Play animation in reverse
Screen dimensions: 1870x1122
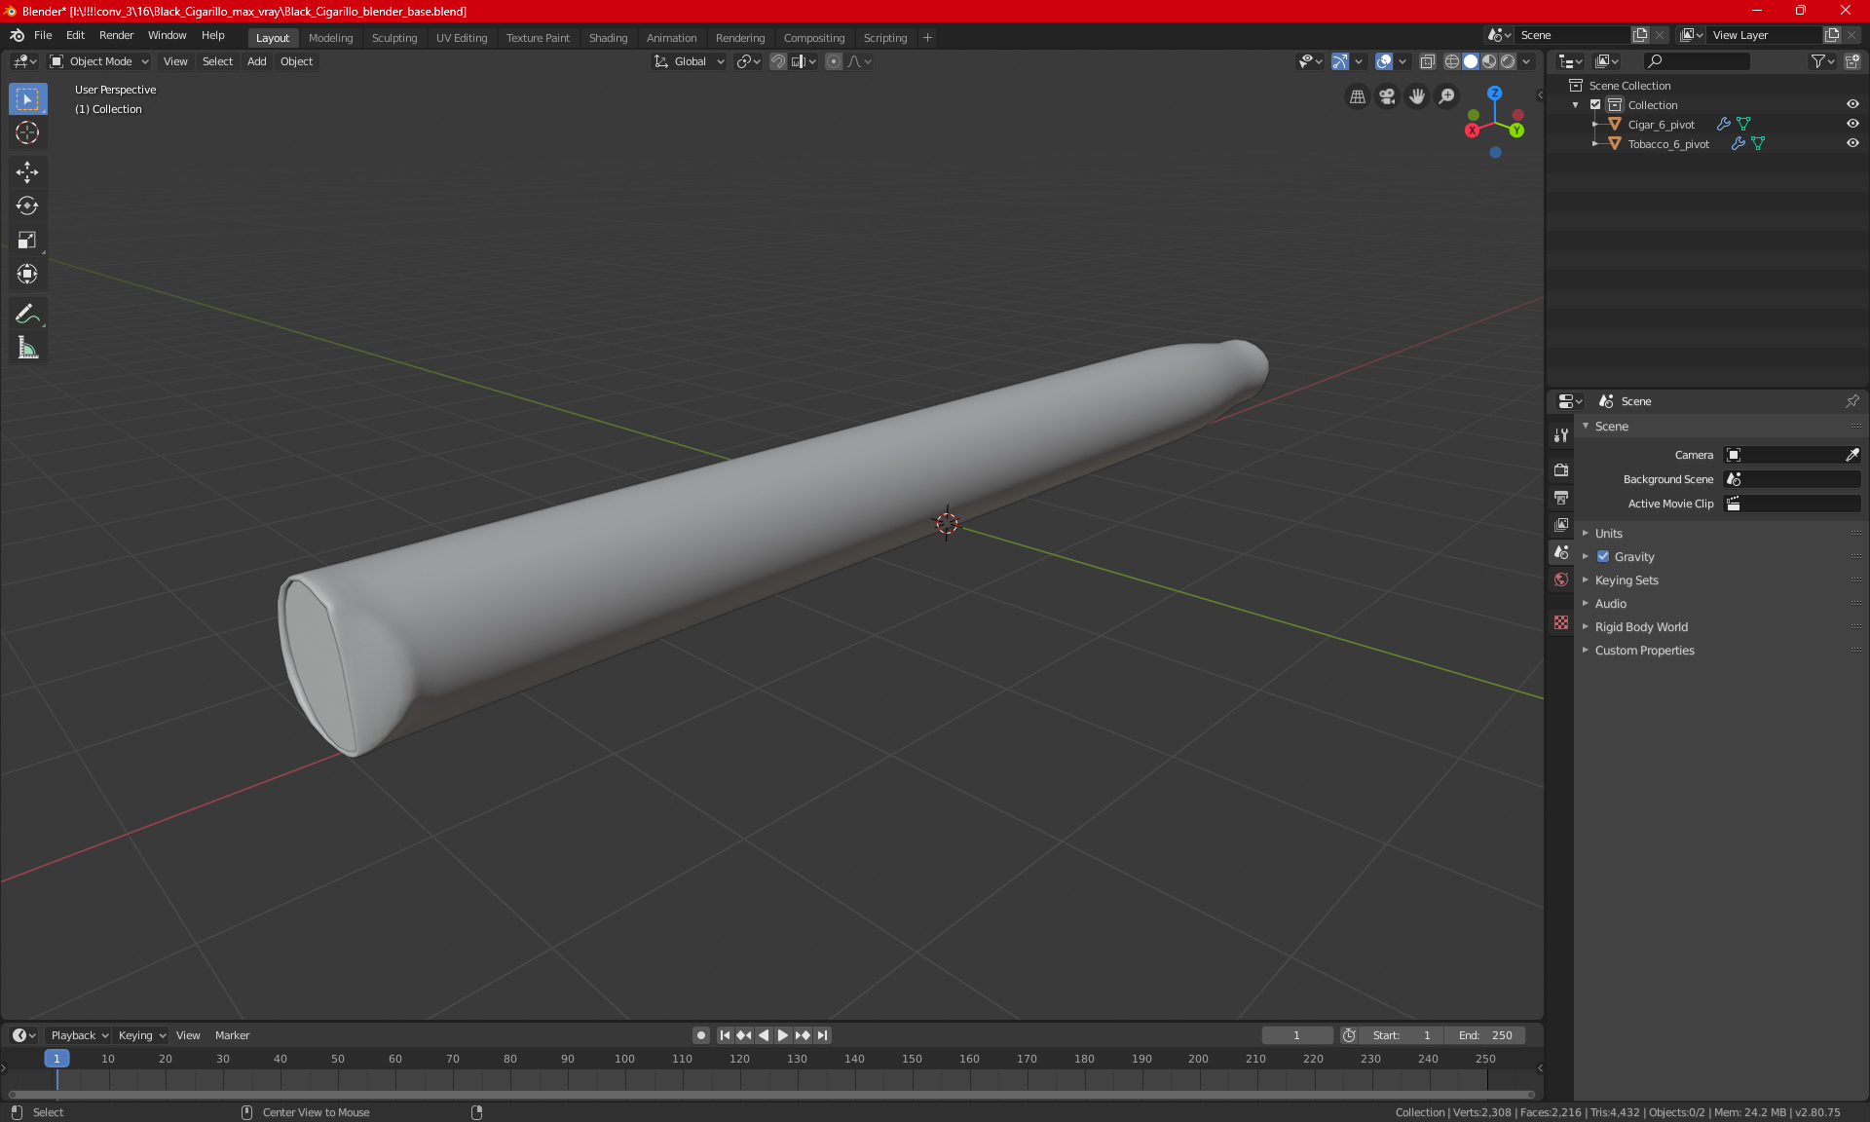pyautogui.click(x=764, y=1035)
